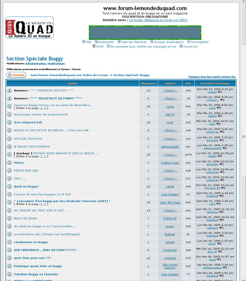Go to page 2 of Nouveau Buggy Dazon topic
This screenshot has width=246, height=281.
tap(45, 108)
